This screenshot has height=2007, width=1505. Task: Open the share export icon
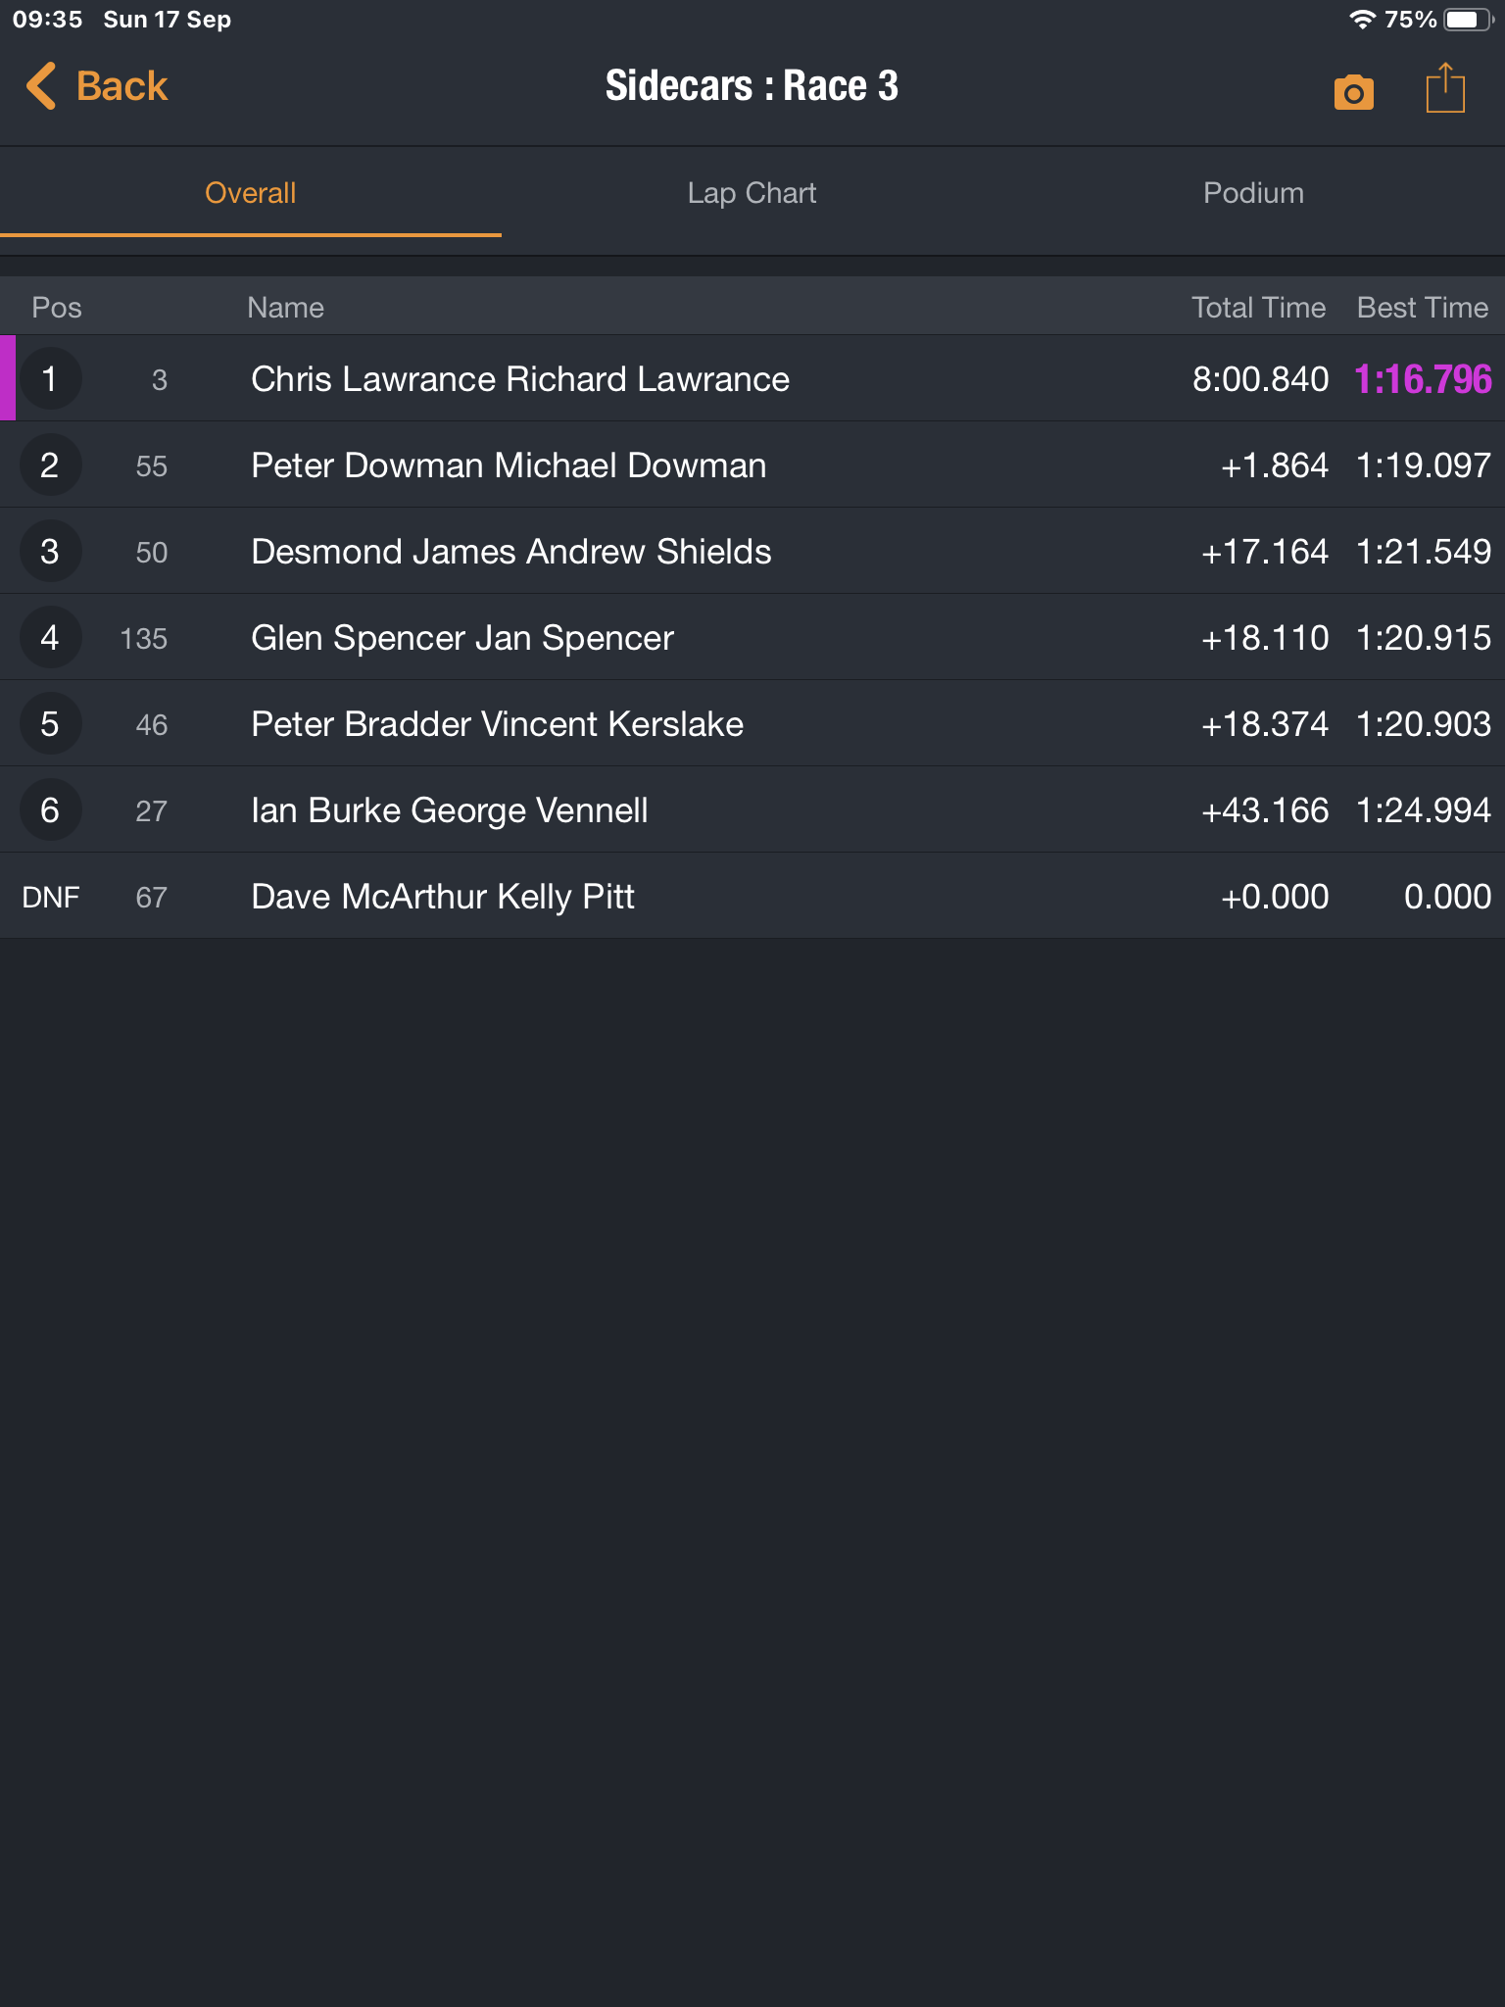point(1444,89)
